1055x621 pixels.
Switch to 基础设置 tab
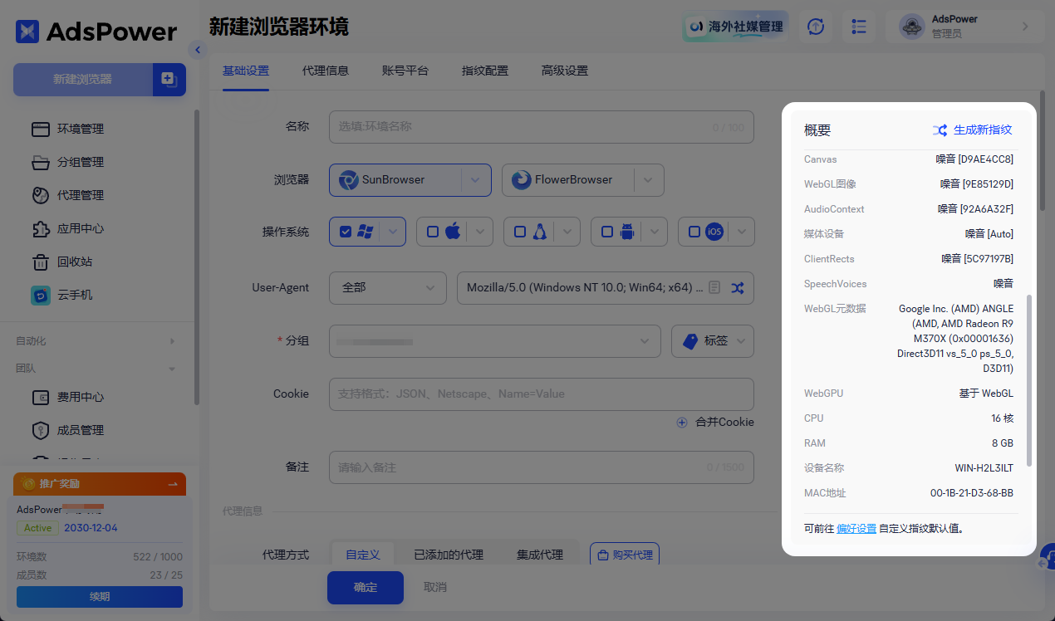click(246, 71)
